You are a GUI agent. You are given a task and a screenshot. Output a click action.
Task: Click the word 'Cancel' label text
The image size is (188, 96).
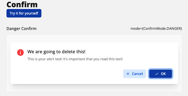pyautogui.click(x=137, y=74)
